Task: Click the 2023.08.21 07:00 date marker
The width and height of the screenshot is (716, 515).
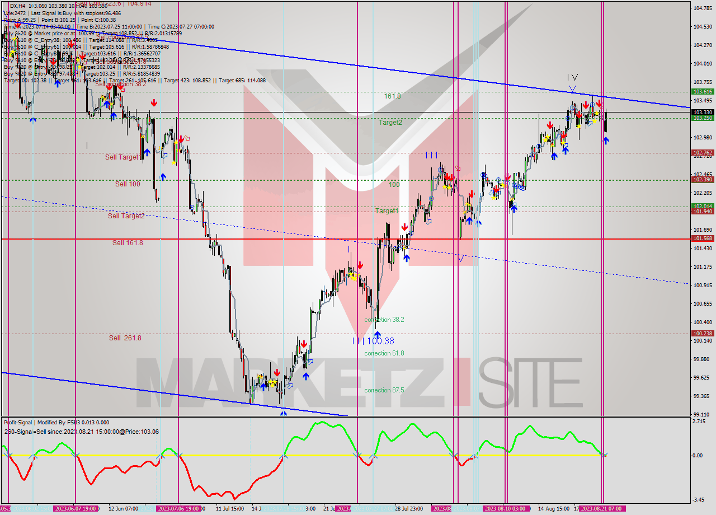Action: point(602,508)
